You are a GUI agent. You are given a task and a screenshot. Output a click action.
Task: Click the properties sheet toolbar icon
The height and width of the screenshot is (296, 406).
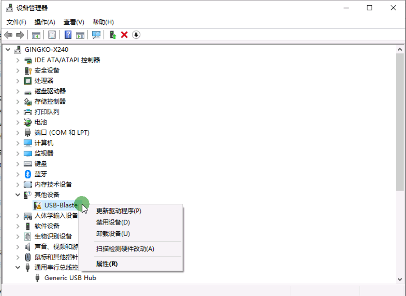52,35
